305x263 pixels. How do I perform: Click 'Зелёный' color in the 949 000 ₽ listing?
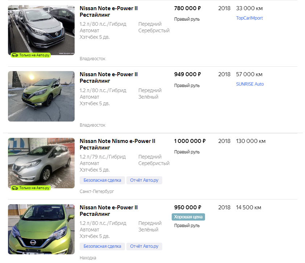tap(148, 97)
